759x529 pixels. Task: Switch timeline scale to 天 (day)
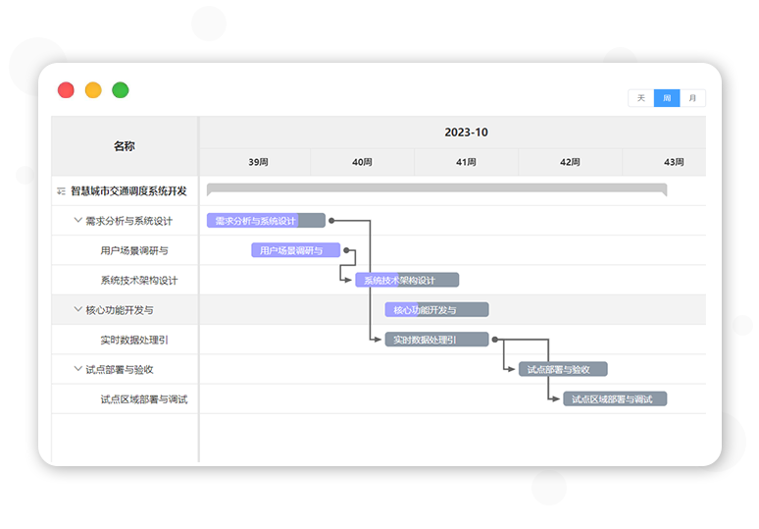pos(640,98)
